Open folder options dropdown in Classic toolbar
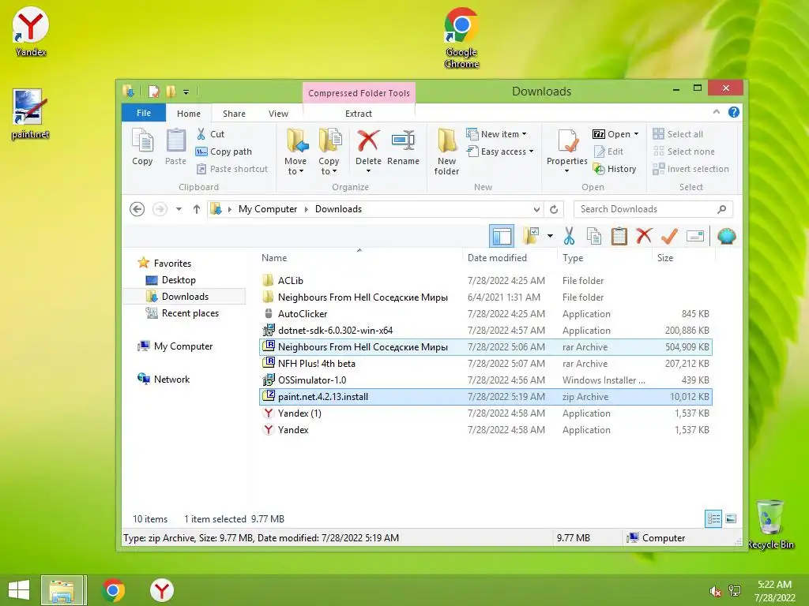 click(550, 237)
